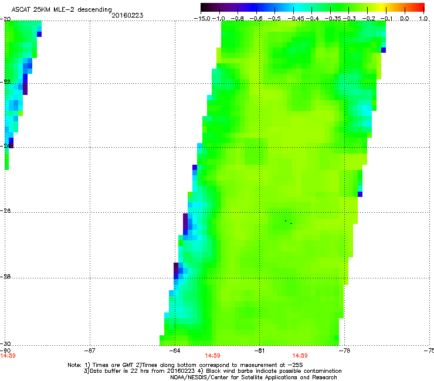Pick the -0.45 color scale label
Image resolution: width=434 pixels, height=381 pixels.
click(x=296, y=19)
